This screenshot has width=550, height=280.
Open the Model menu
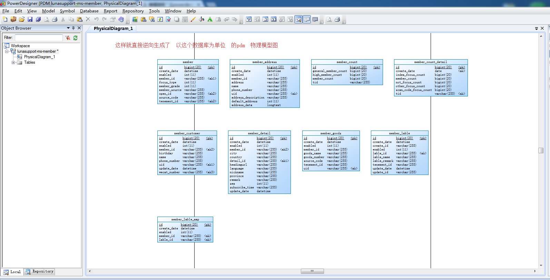(49, 11)
